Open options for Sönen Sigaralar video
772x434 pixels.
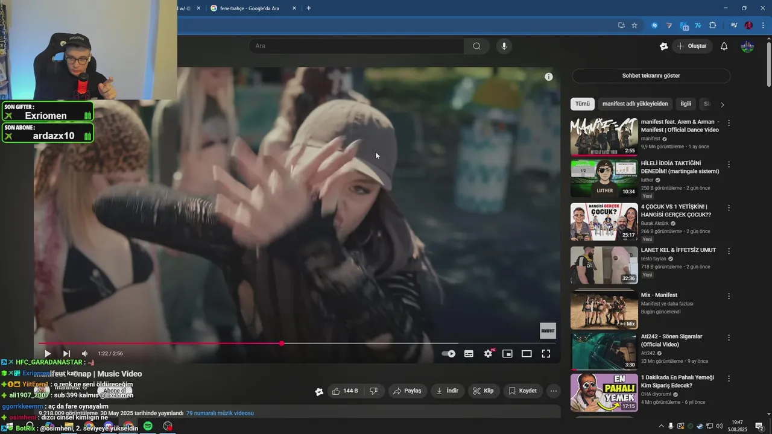click(x=729, y=338)
